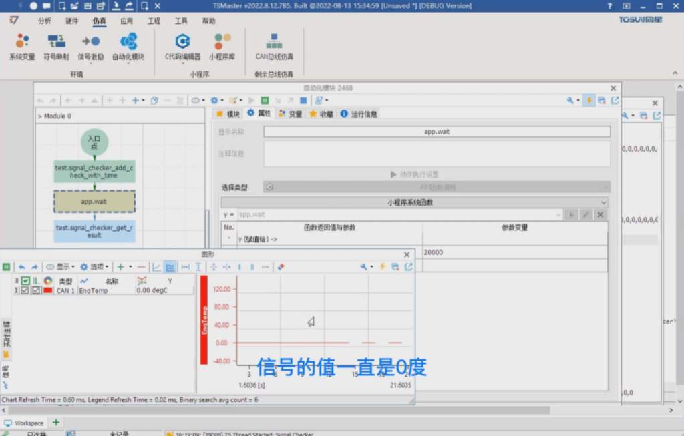The image size is (684, 436).
Task: Switch to the 模块 tab
Action: (x=228, y=114)
